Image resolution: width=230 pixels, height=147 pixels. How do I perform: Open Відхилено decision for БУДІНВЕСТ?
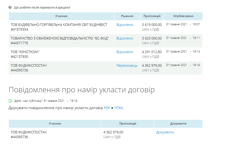(125, 25)
